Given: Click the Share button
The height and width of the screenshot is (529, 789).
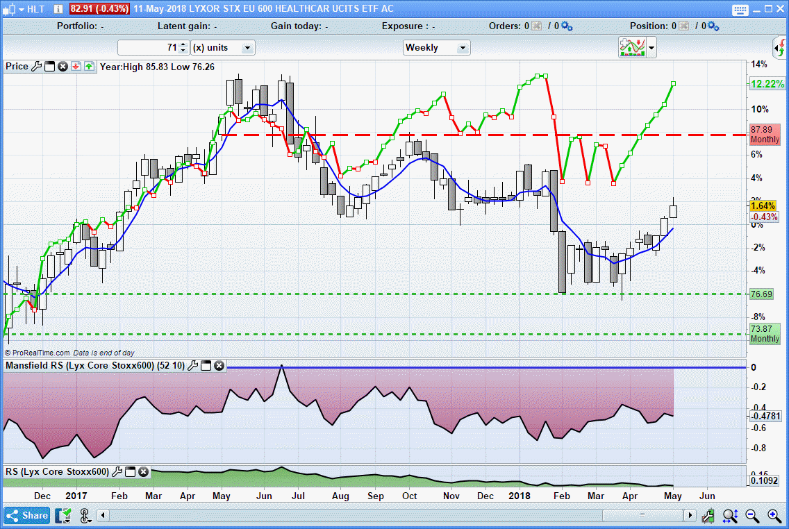Looking at the screenshot, I should click(27, 515).
